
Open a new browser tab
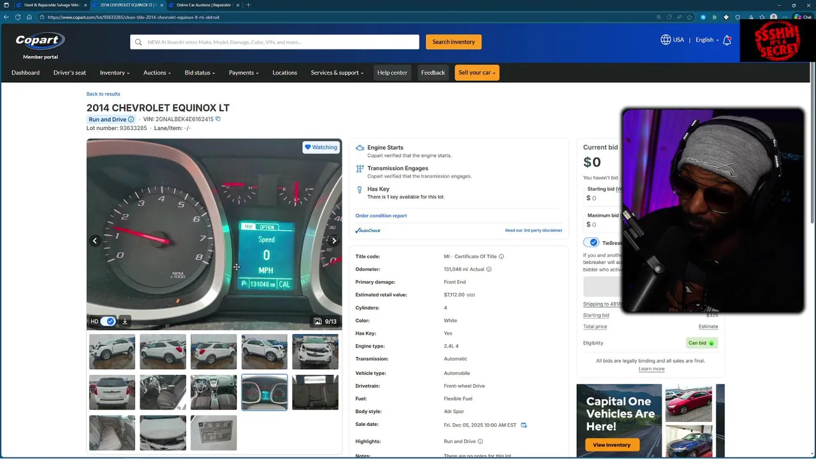pos(249,5)
